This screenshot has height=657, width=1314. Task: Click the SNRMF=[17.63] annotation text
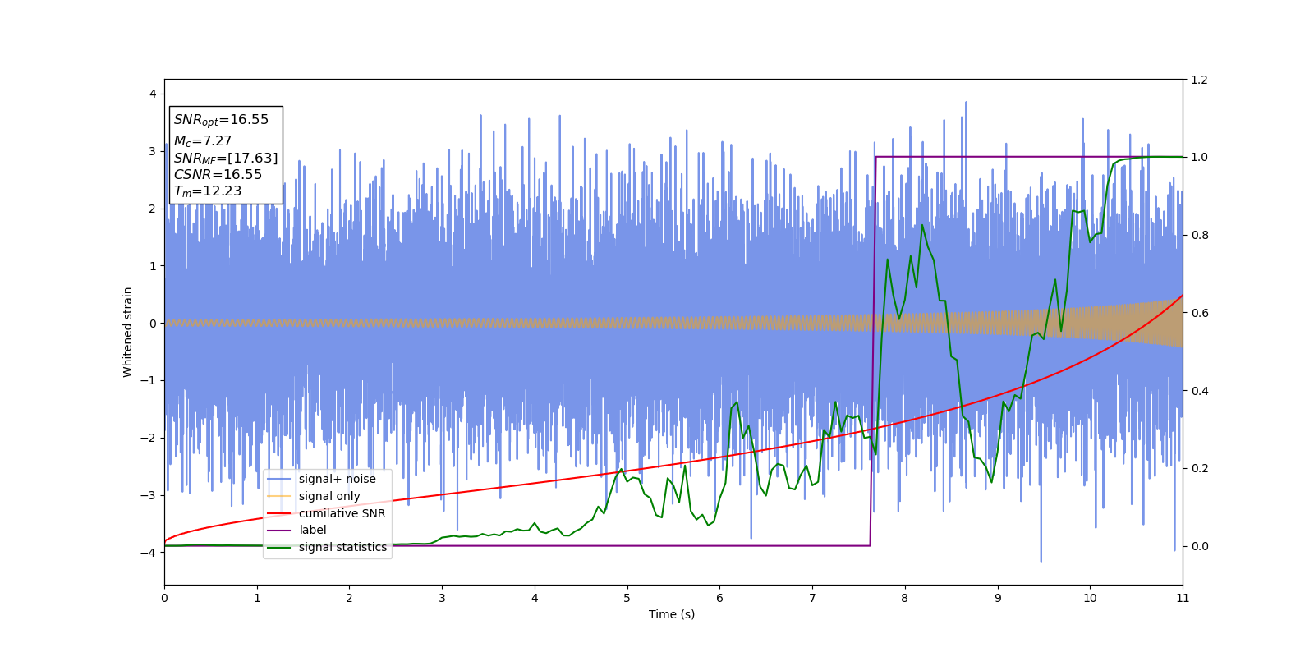click(226, 158)
